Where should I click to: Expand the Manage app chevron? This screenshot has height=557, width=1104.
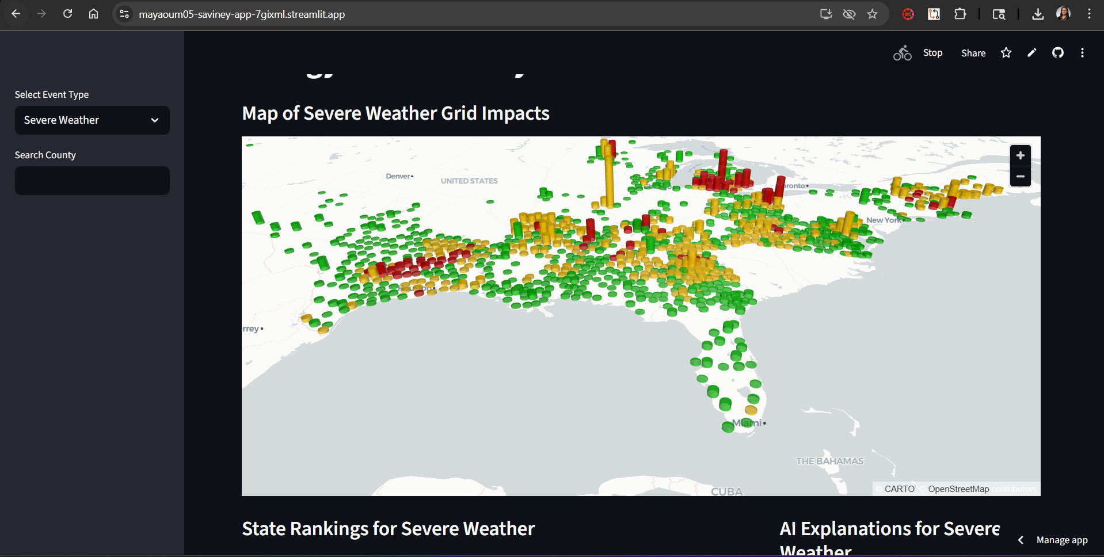pos(1021,540)
